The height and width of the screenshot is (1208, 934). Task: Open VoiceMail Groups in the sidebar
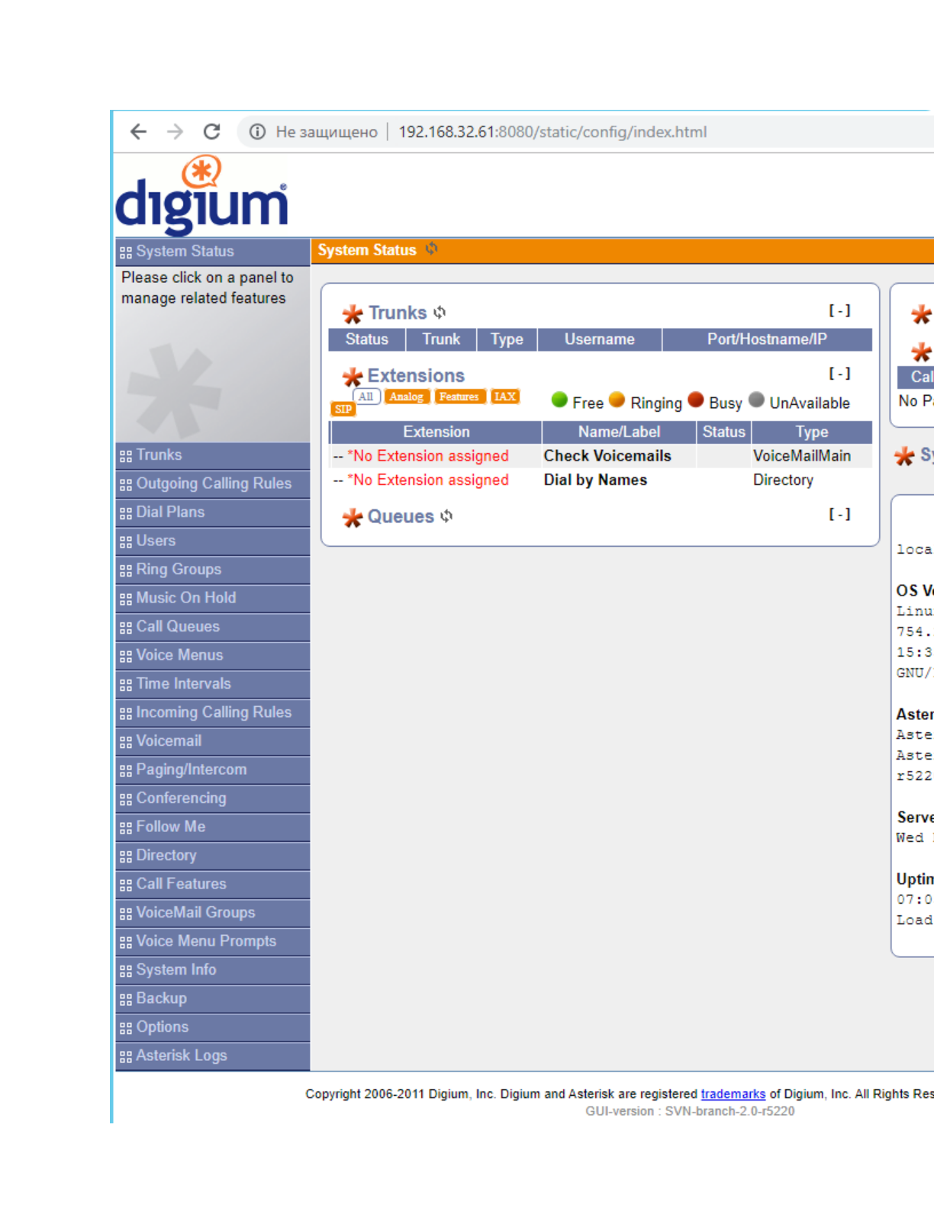tap(213, 913)
